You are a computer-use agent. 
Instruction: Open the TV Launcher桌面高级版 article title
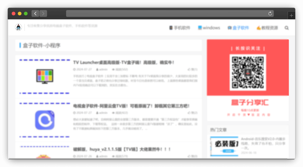(x=124, y=62)
